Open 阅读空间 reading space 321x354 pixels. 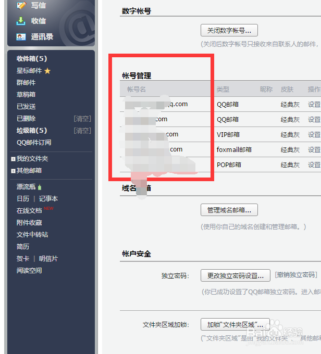[29, 271]
